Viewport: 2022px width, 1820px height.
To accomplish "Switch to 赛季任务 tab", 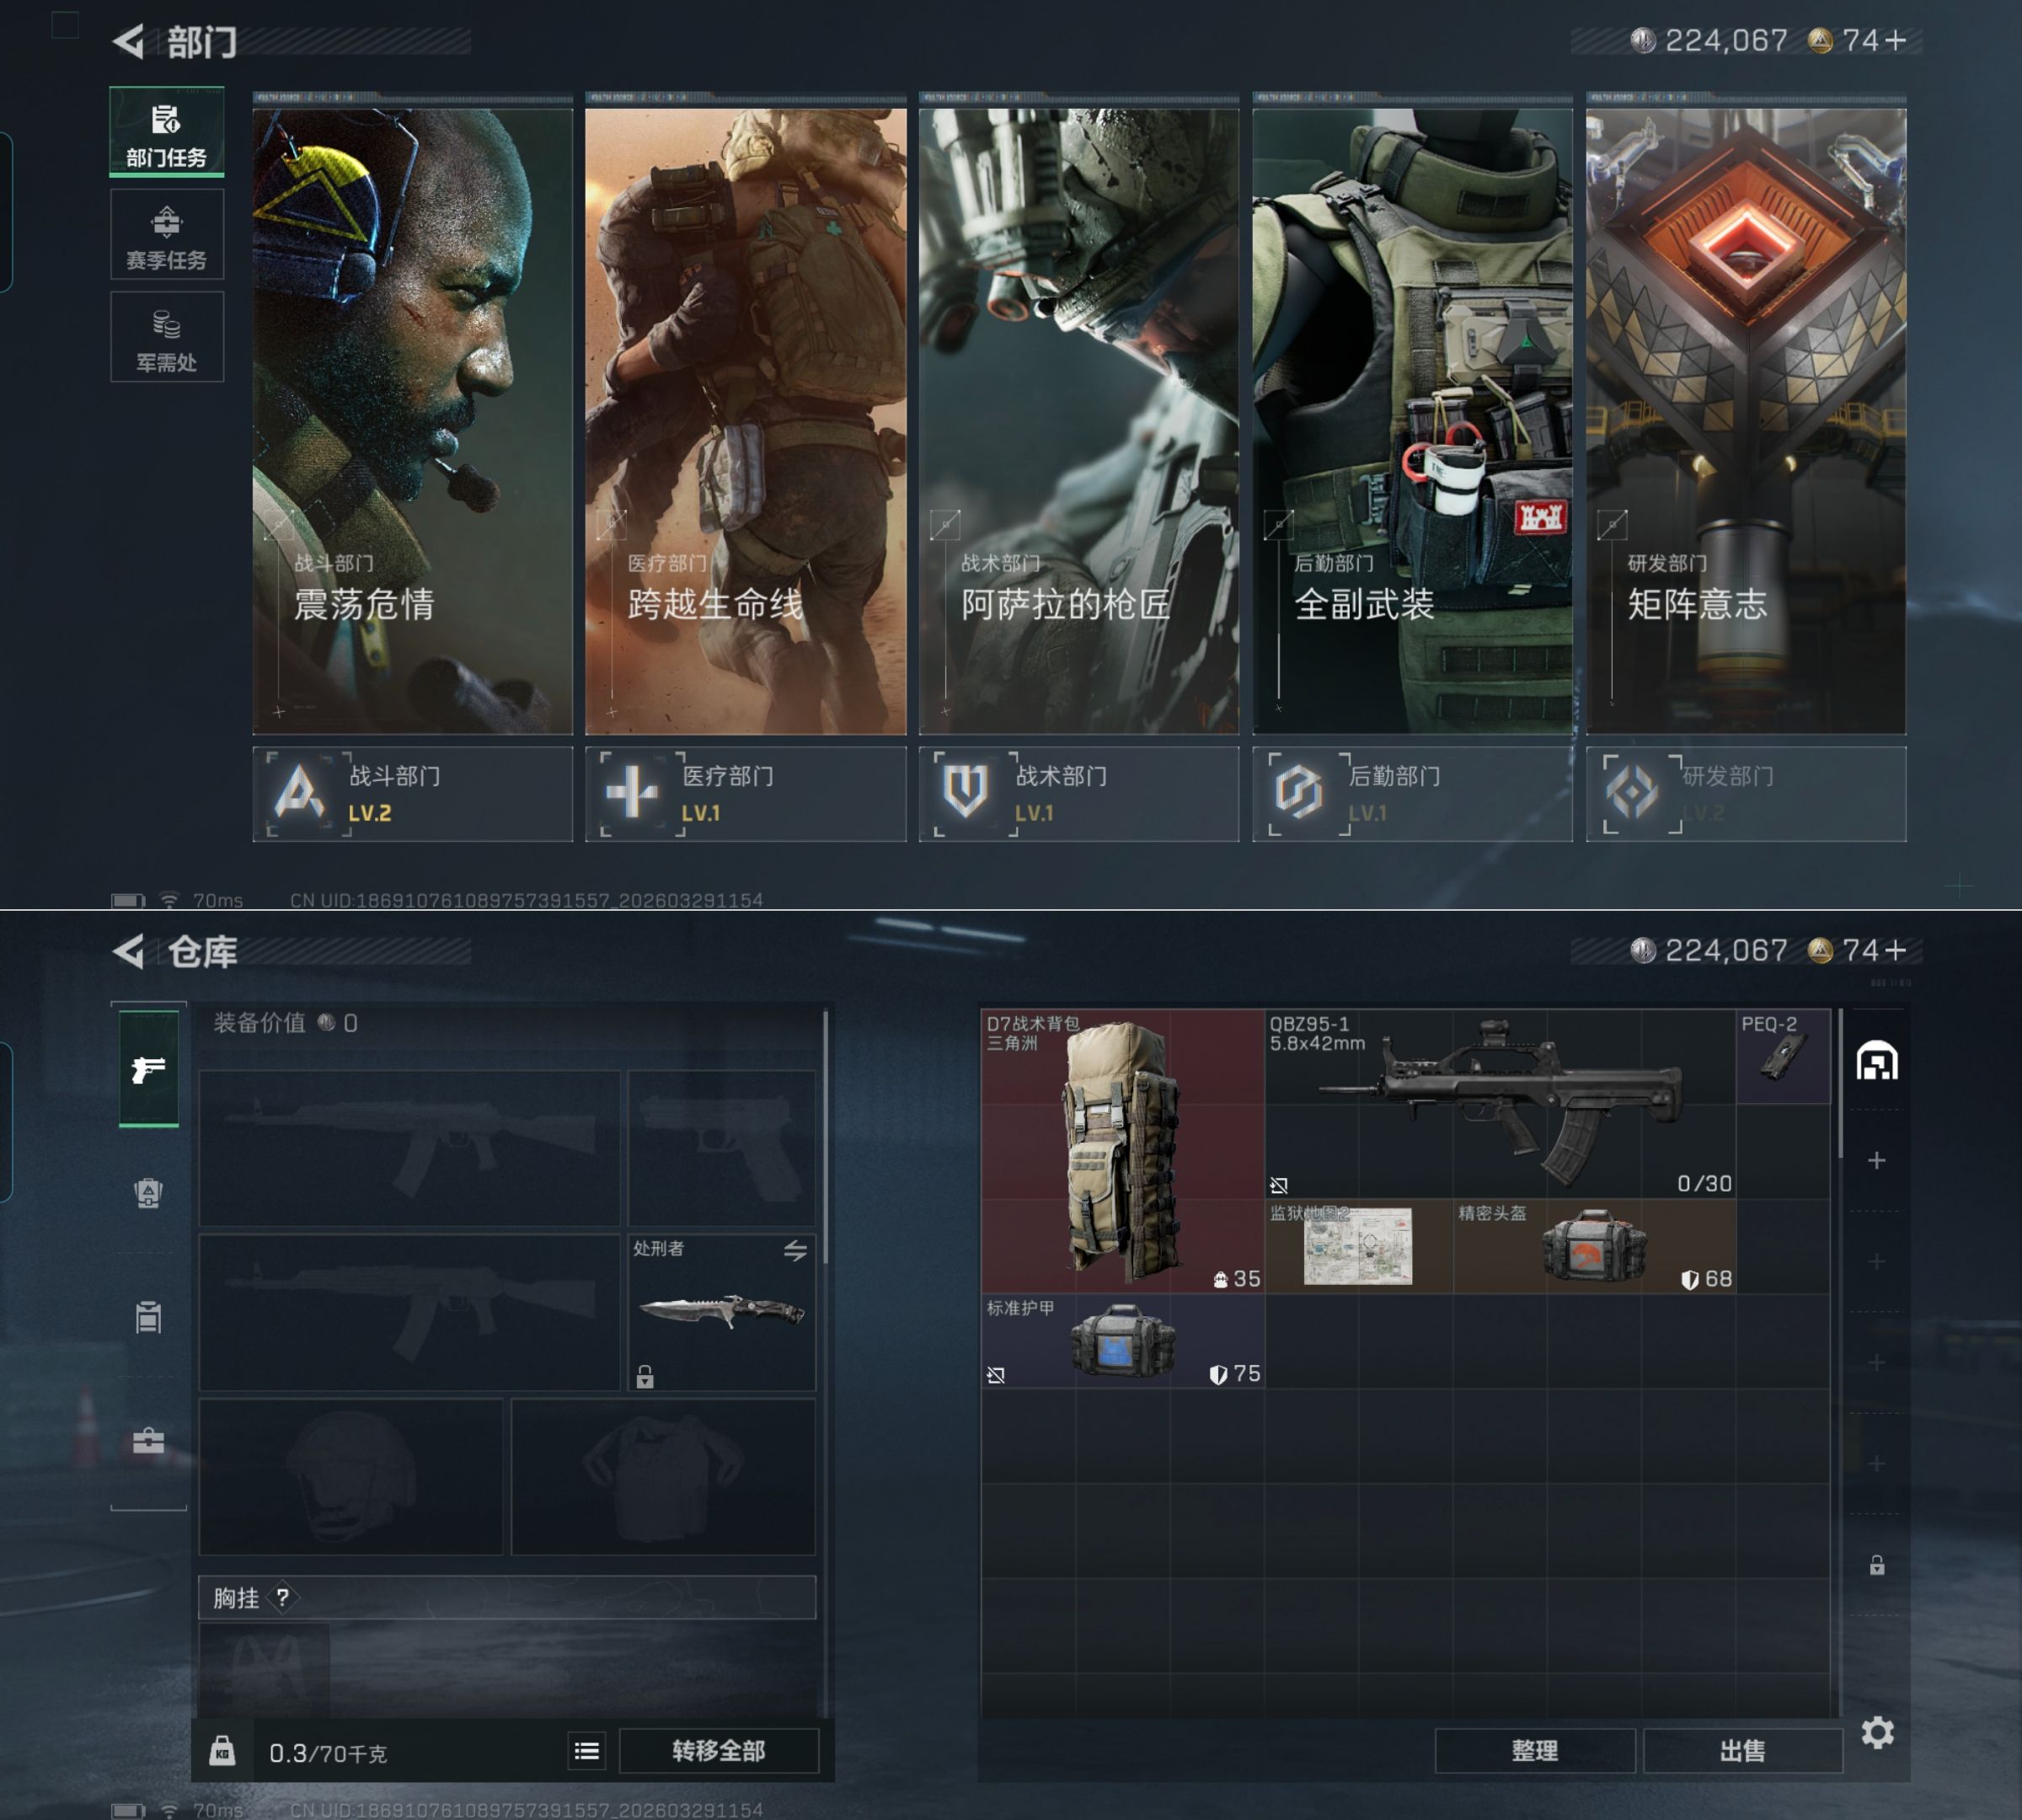I will (166, 235).
